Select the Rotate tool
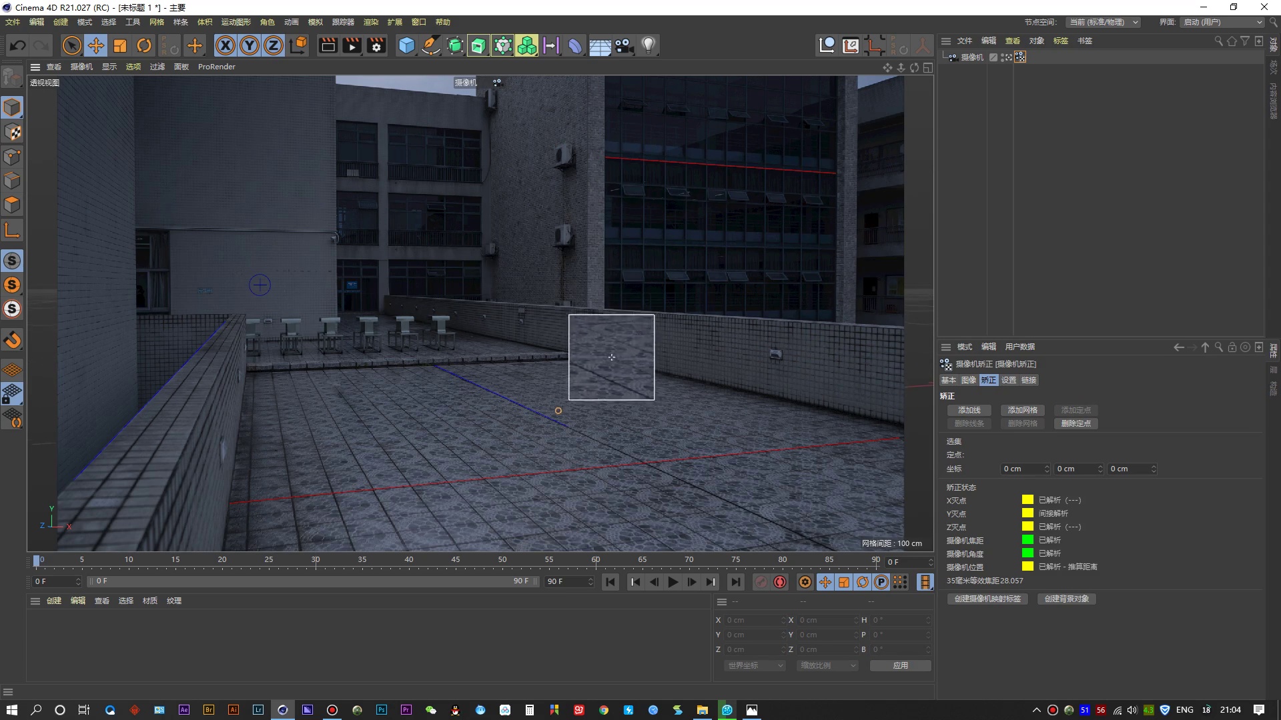The height and width of the screenshot is (720, 1281). point(144,45)
